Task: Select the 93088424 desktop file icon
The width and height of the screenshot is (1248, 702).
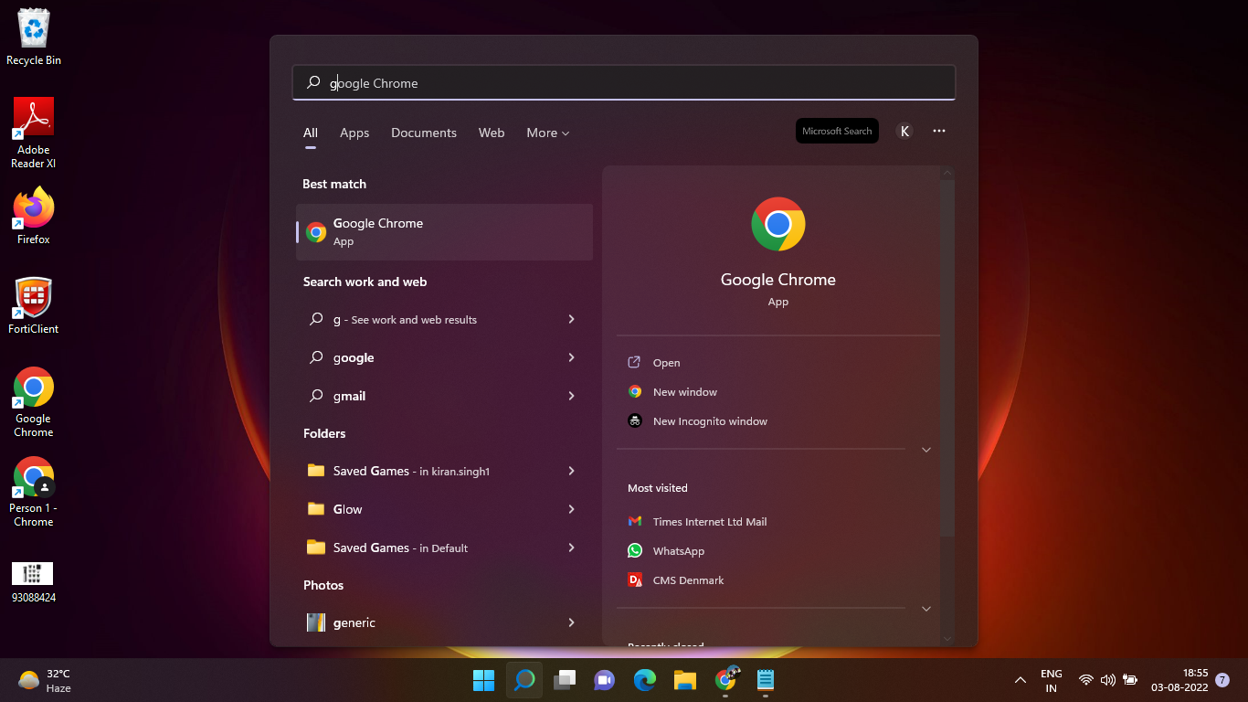Action: [34, 583]
